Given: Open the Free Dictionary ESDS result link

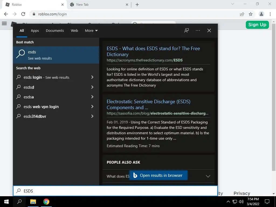Looking at the screenshot, I should click(153, 51).
